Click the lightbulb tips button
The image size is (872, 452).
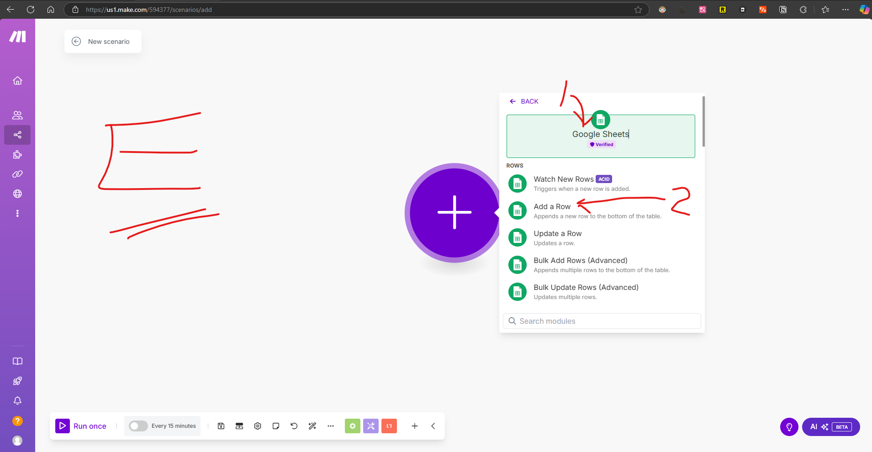click(789, 427)
